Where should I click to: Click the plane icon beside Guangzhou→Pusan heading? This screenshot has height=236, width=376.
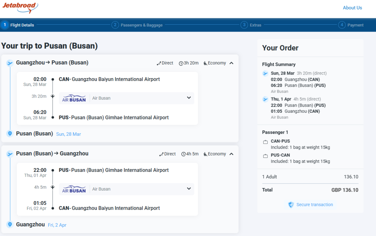click(10, 63)
